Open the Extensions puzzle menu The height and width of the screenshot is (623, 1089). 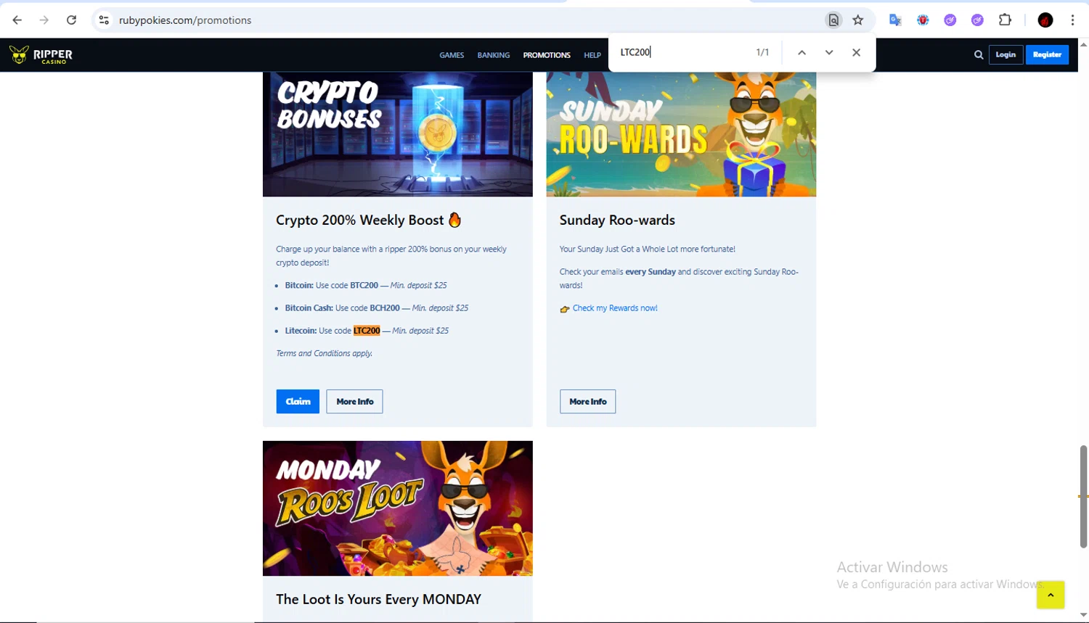(x=1005, y=20)
